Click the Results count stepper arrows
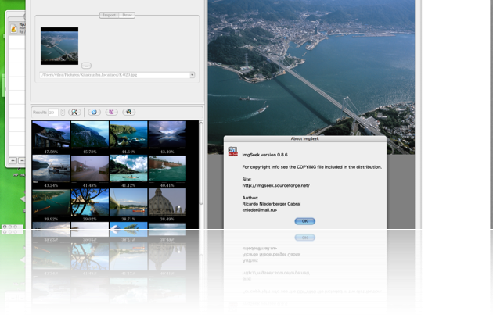Image resolution: width=493 pixels, height=322 pixels. [x=63, y=113]
